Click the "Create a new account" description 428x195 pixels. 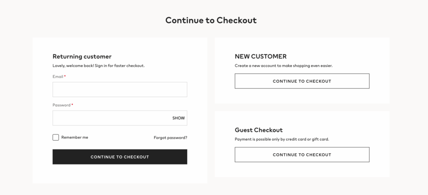[284, 66]
